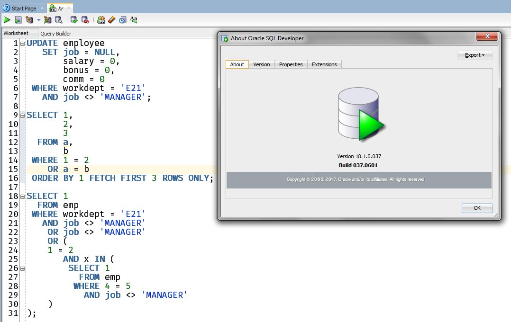Click the 'bonus' column on line 4
511x322 pixels.
click(x=76, y=71)
